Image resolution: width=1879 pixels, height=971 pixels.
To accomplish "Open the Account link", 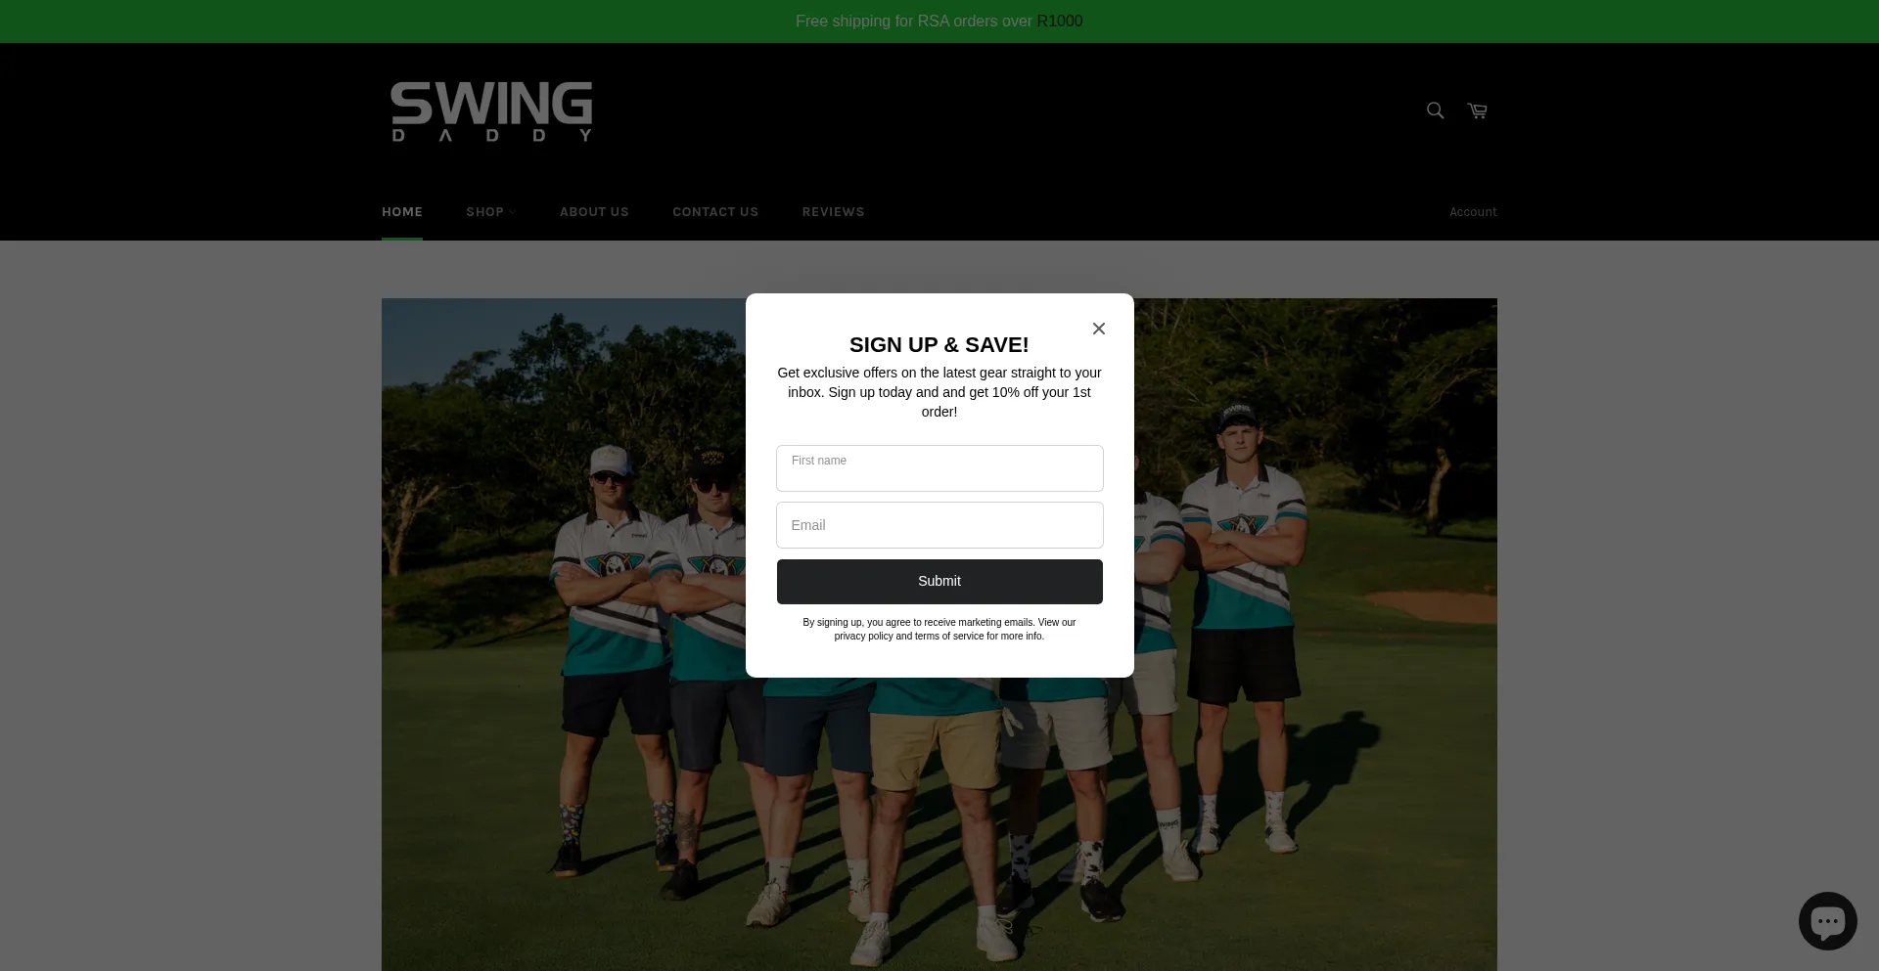I will coord(1473,212).
